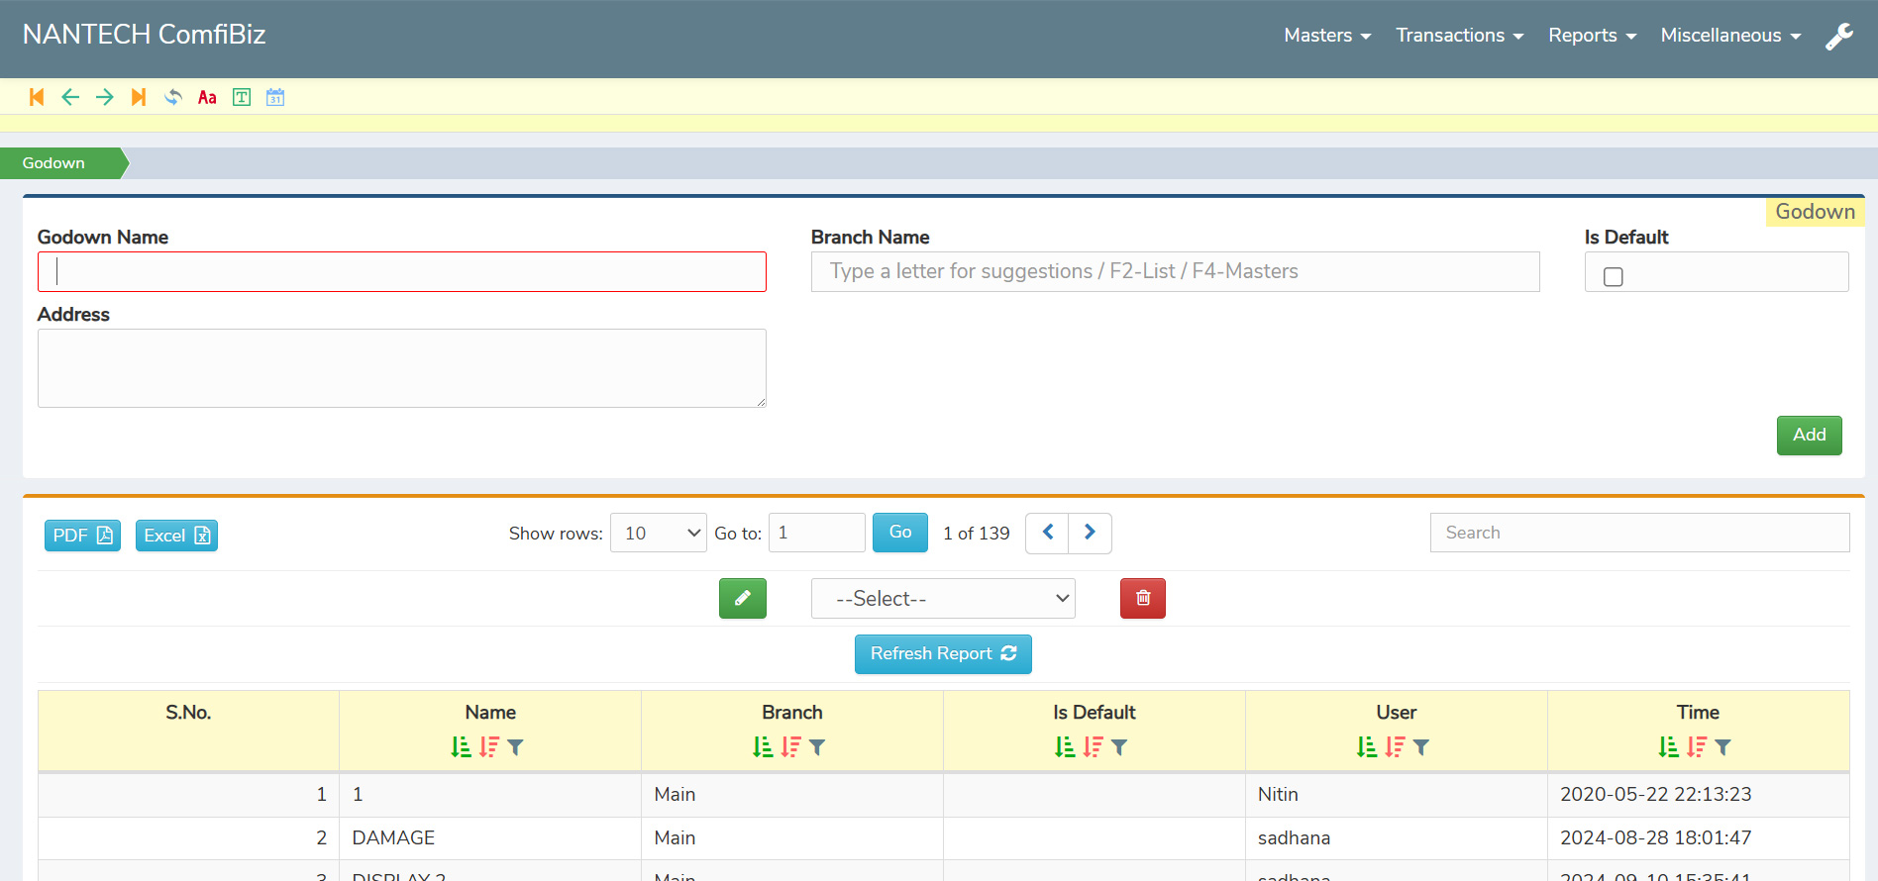The image size is (1878, 881).
Task: Expand the Transactions menu
Action: (x=1458, y=36)
